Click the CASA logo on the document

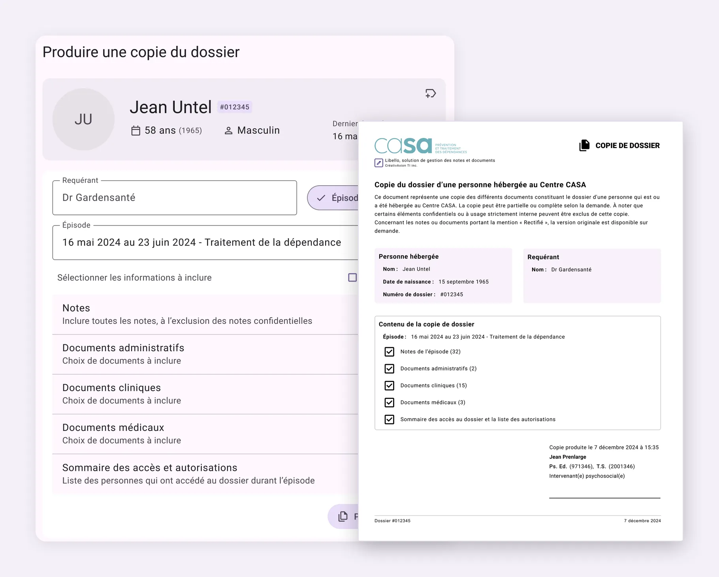[x=421, y=146]
